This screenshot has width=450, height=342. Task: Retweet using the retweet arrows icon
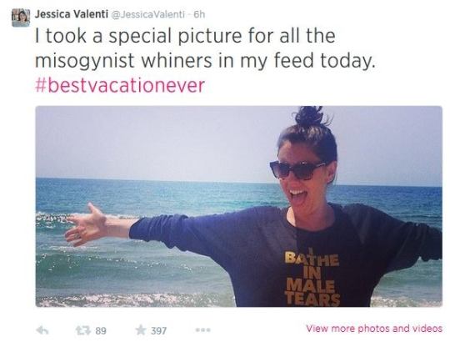[x=83, y=330]
